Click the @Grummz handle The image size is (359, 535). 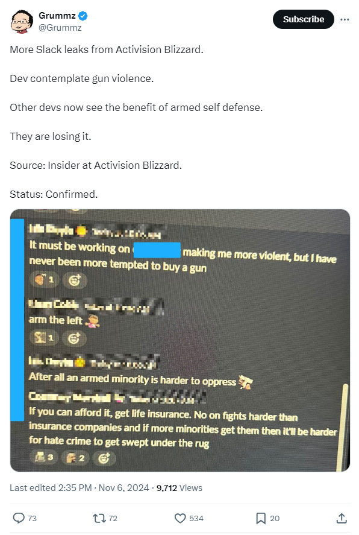pyautogui.click(x=60, y=28)
